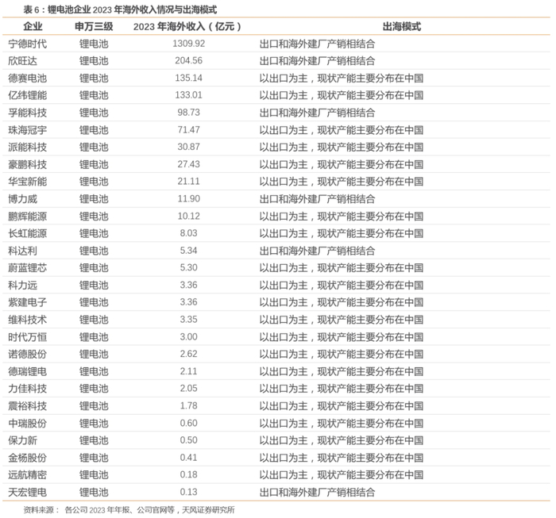Click the revenue value 1.78
This screenshot has height=518, width=556.
189,405
